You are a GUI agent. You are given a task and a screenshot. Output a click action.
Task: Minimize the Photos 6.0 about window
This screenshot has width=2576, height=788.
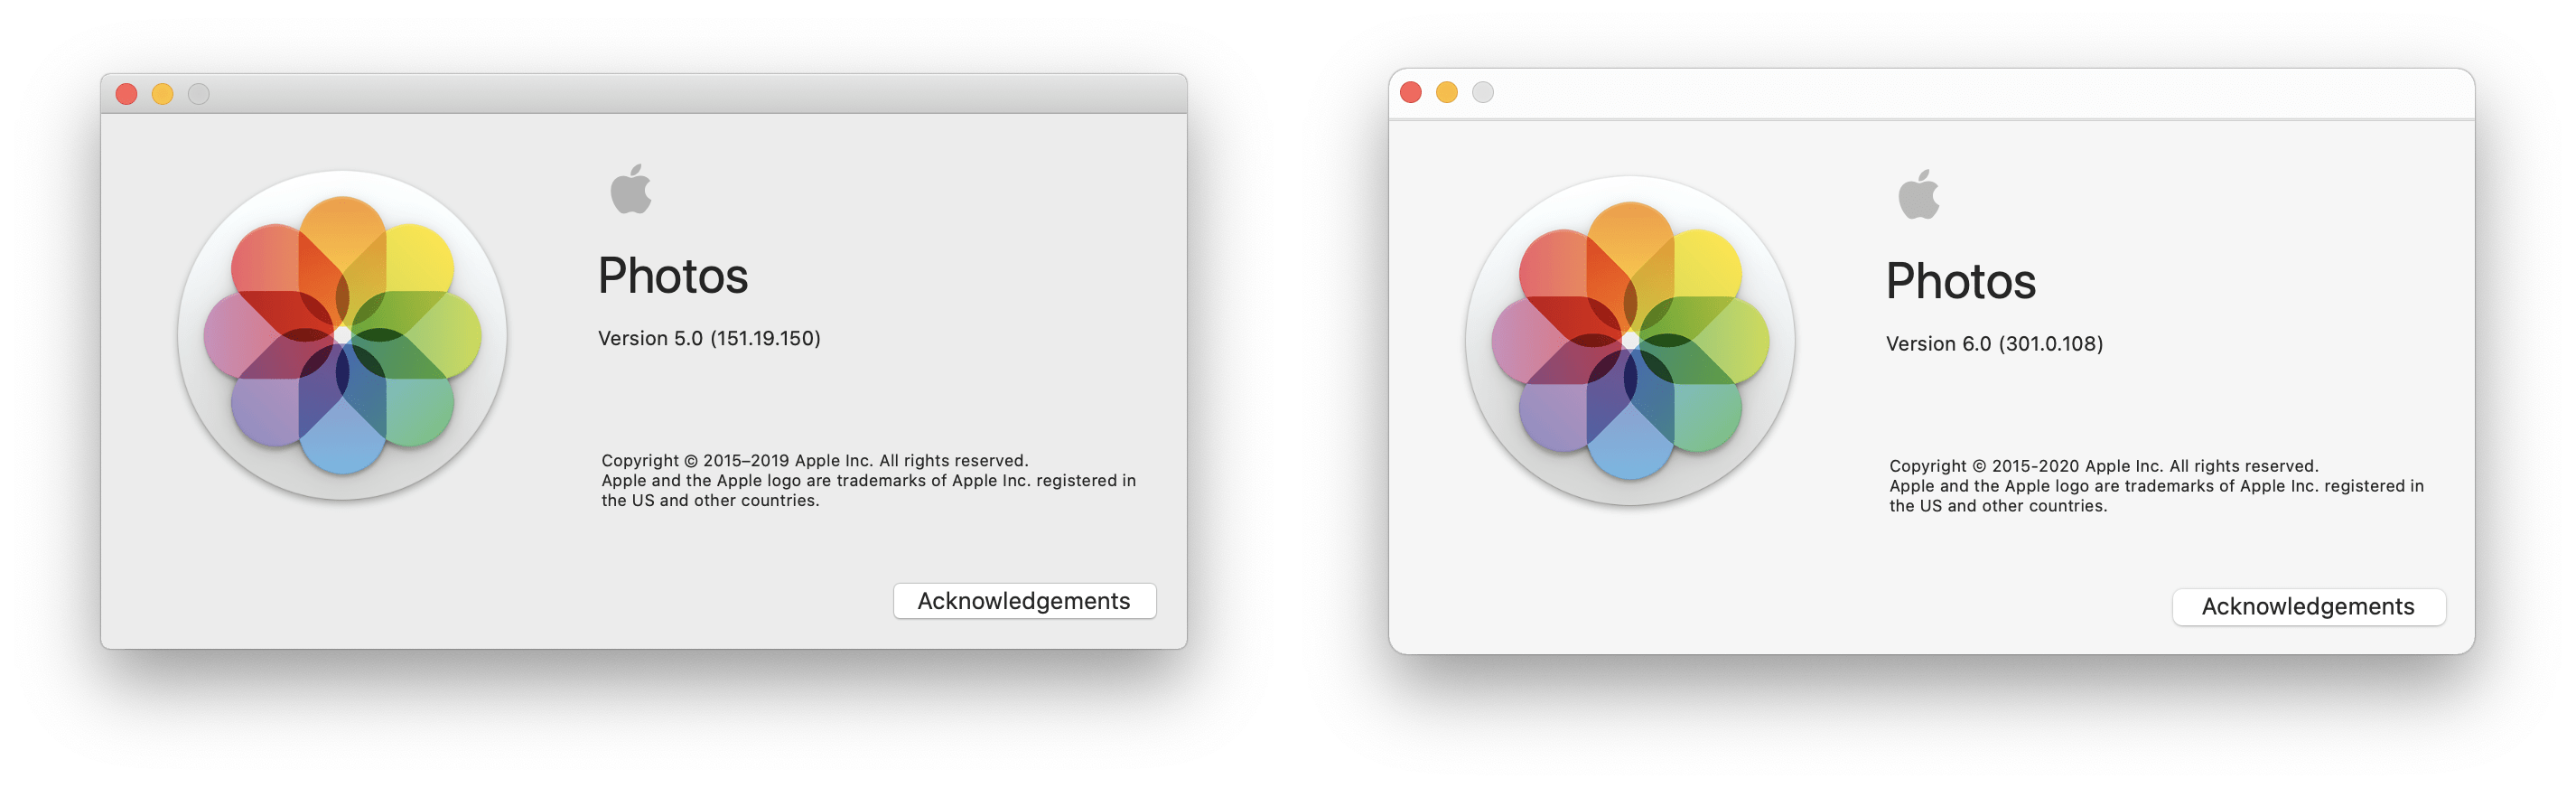click(x=1447, y=92)
